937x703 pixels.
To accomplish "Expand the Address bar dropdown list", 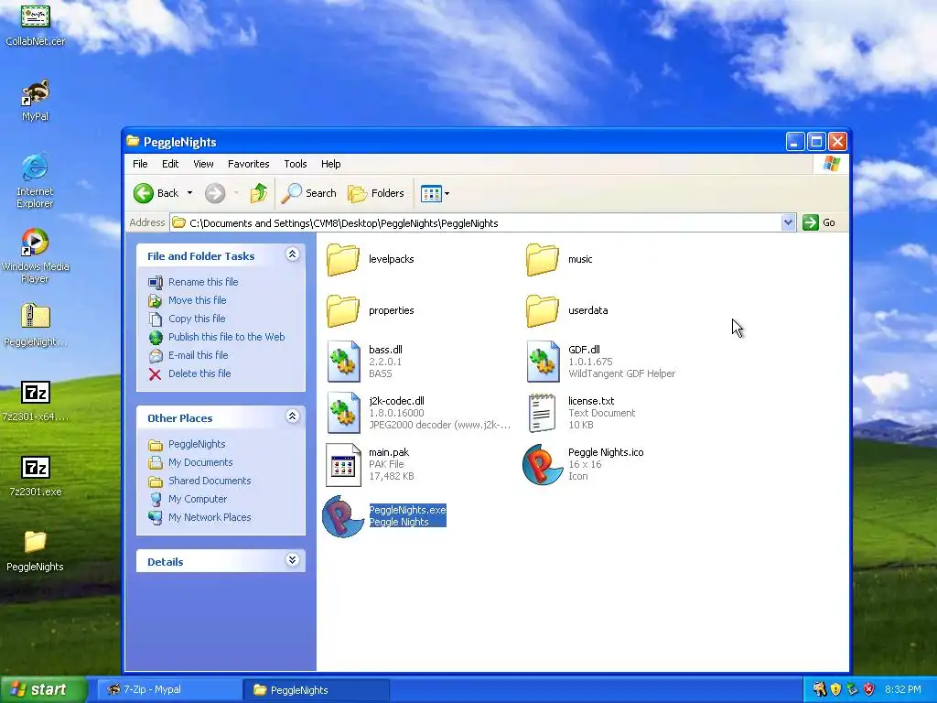I will [788, 223].
